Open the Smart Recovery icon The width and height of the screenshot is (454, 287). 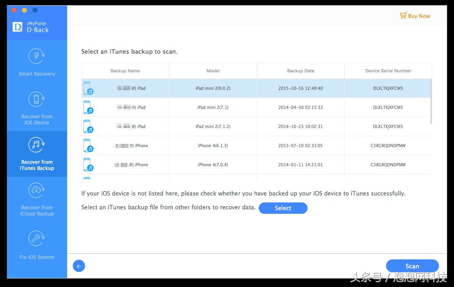coord(37,57)
